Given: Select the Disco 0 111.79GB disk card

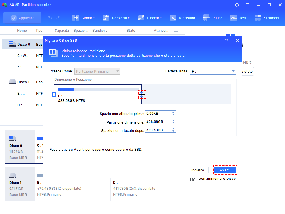Looking at the screenshot, I should tap(20, 147).
